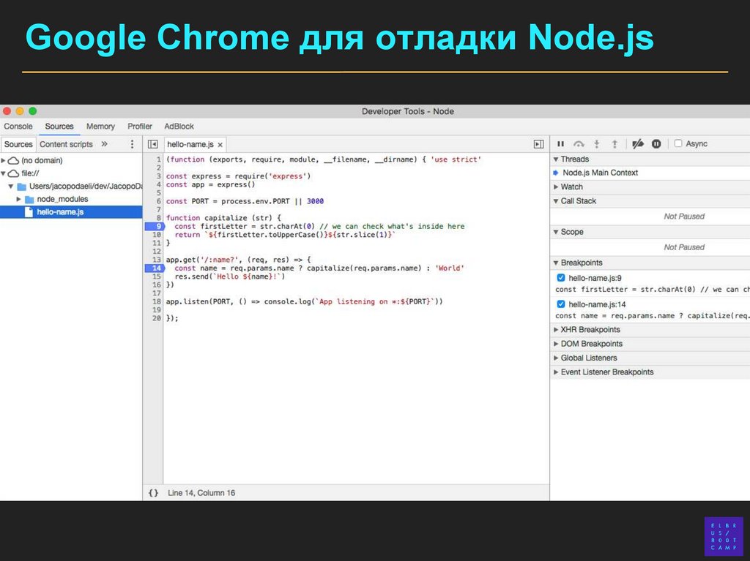Image resolution: width=750 pixels, height=561 pixels.
Task: Show more navigator tabs chevron
Action: [104, 144]
